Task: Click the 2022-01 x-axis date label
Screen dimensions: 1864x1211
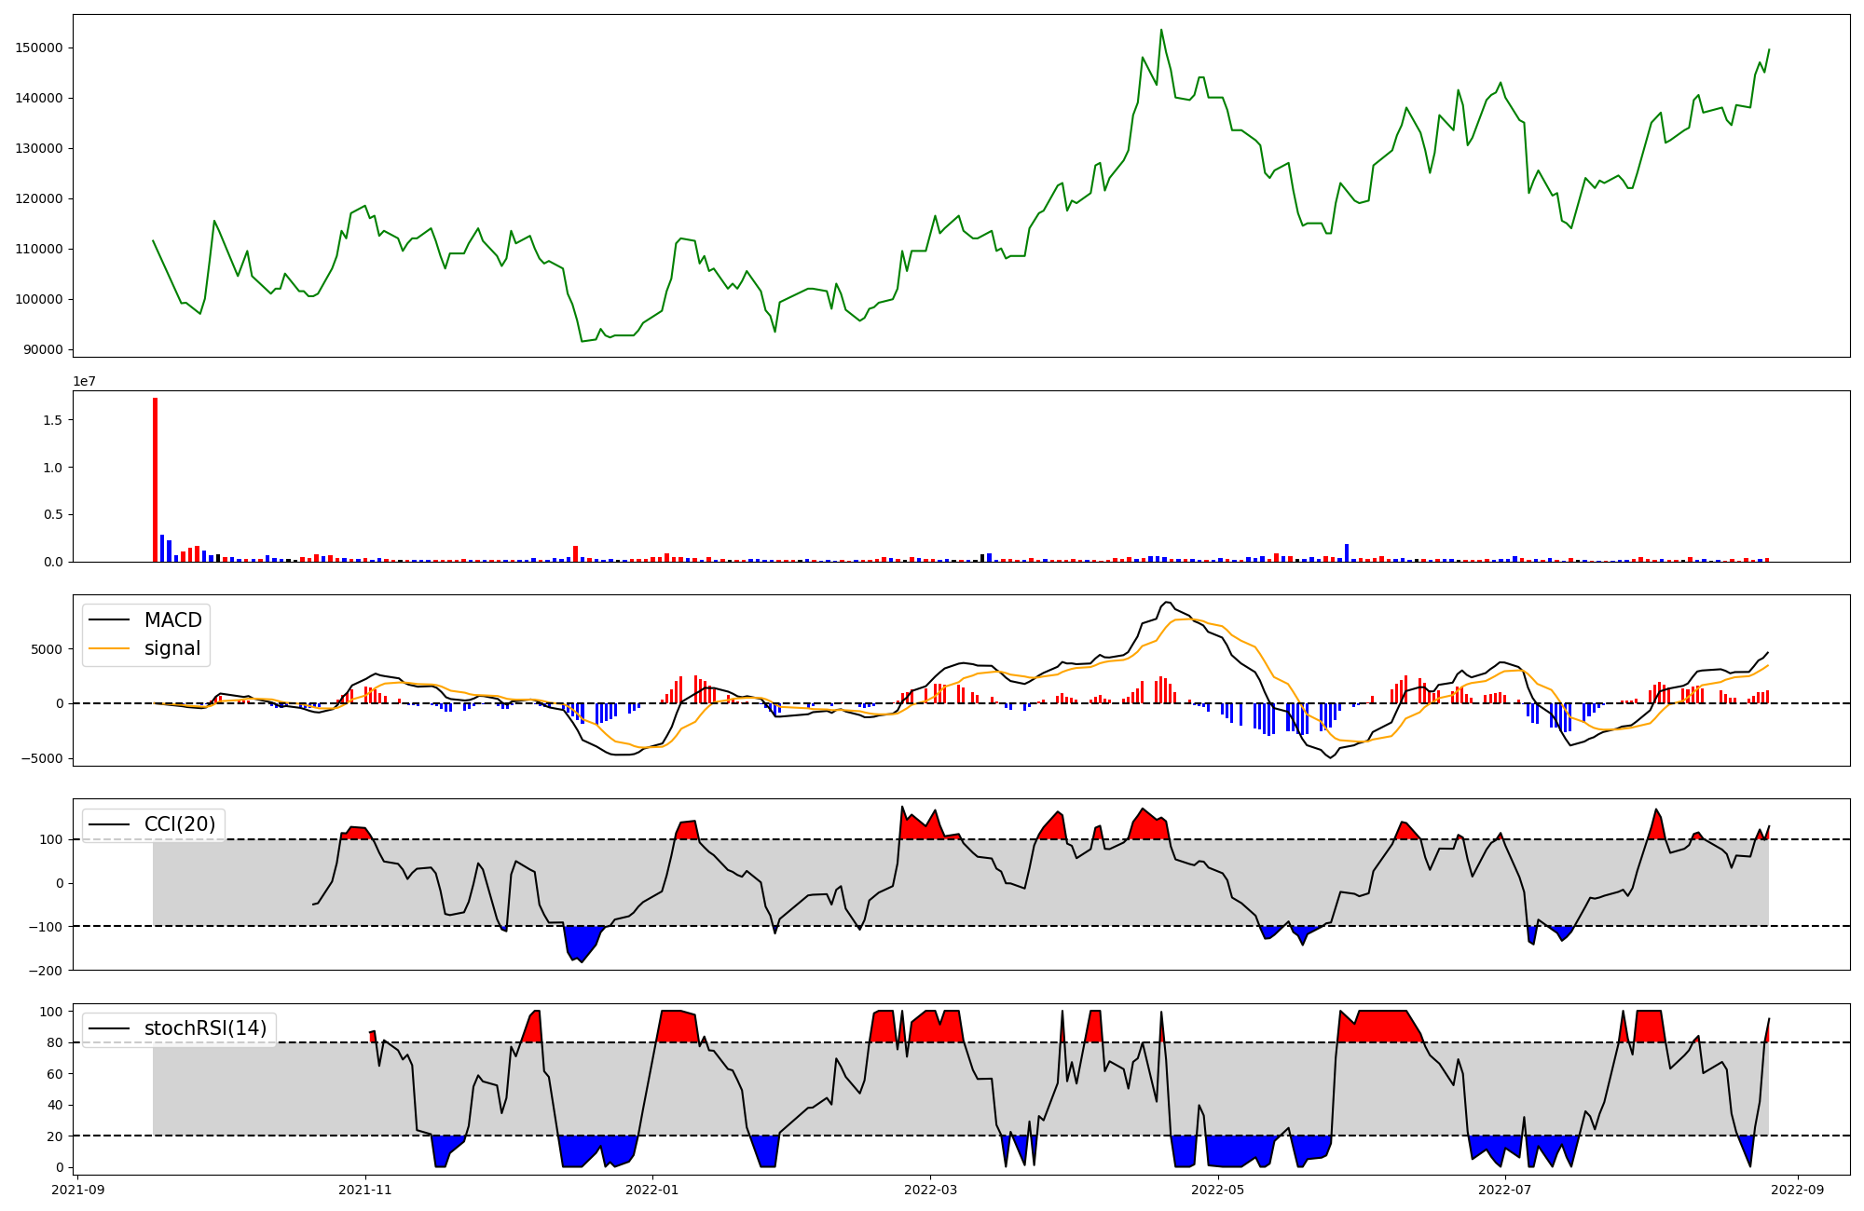Action: 652,1190
